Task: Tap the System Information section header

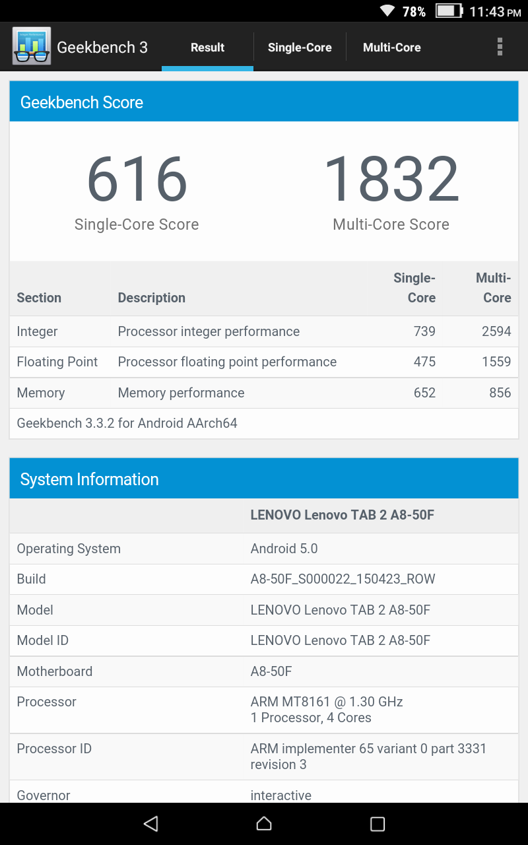Action: tap(264, 479)
